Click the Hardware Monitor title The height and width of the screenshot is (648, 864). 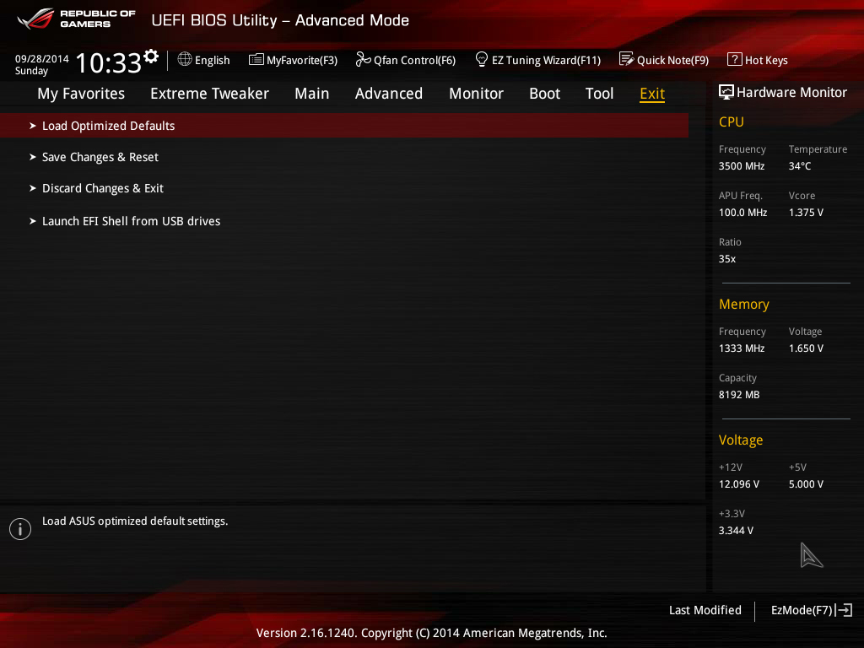point(791,92)
